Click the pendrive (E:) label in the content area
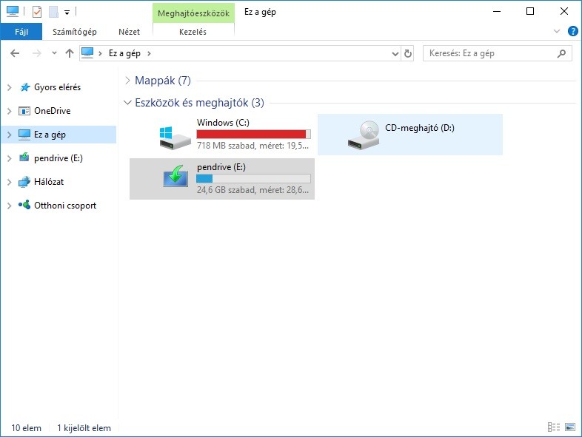 (221, 167)
